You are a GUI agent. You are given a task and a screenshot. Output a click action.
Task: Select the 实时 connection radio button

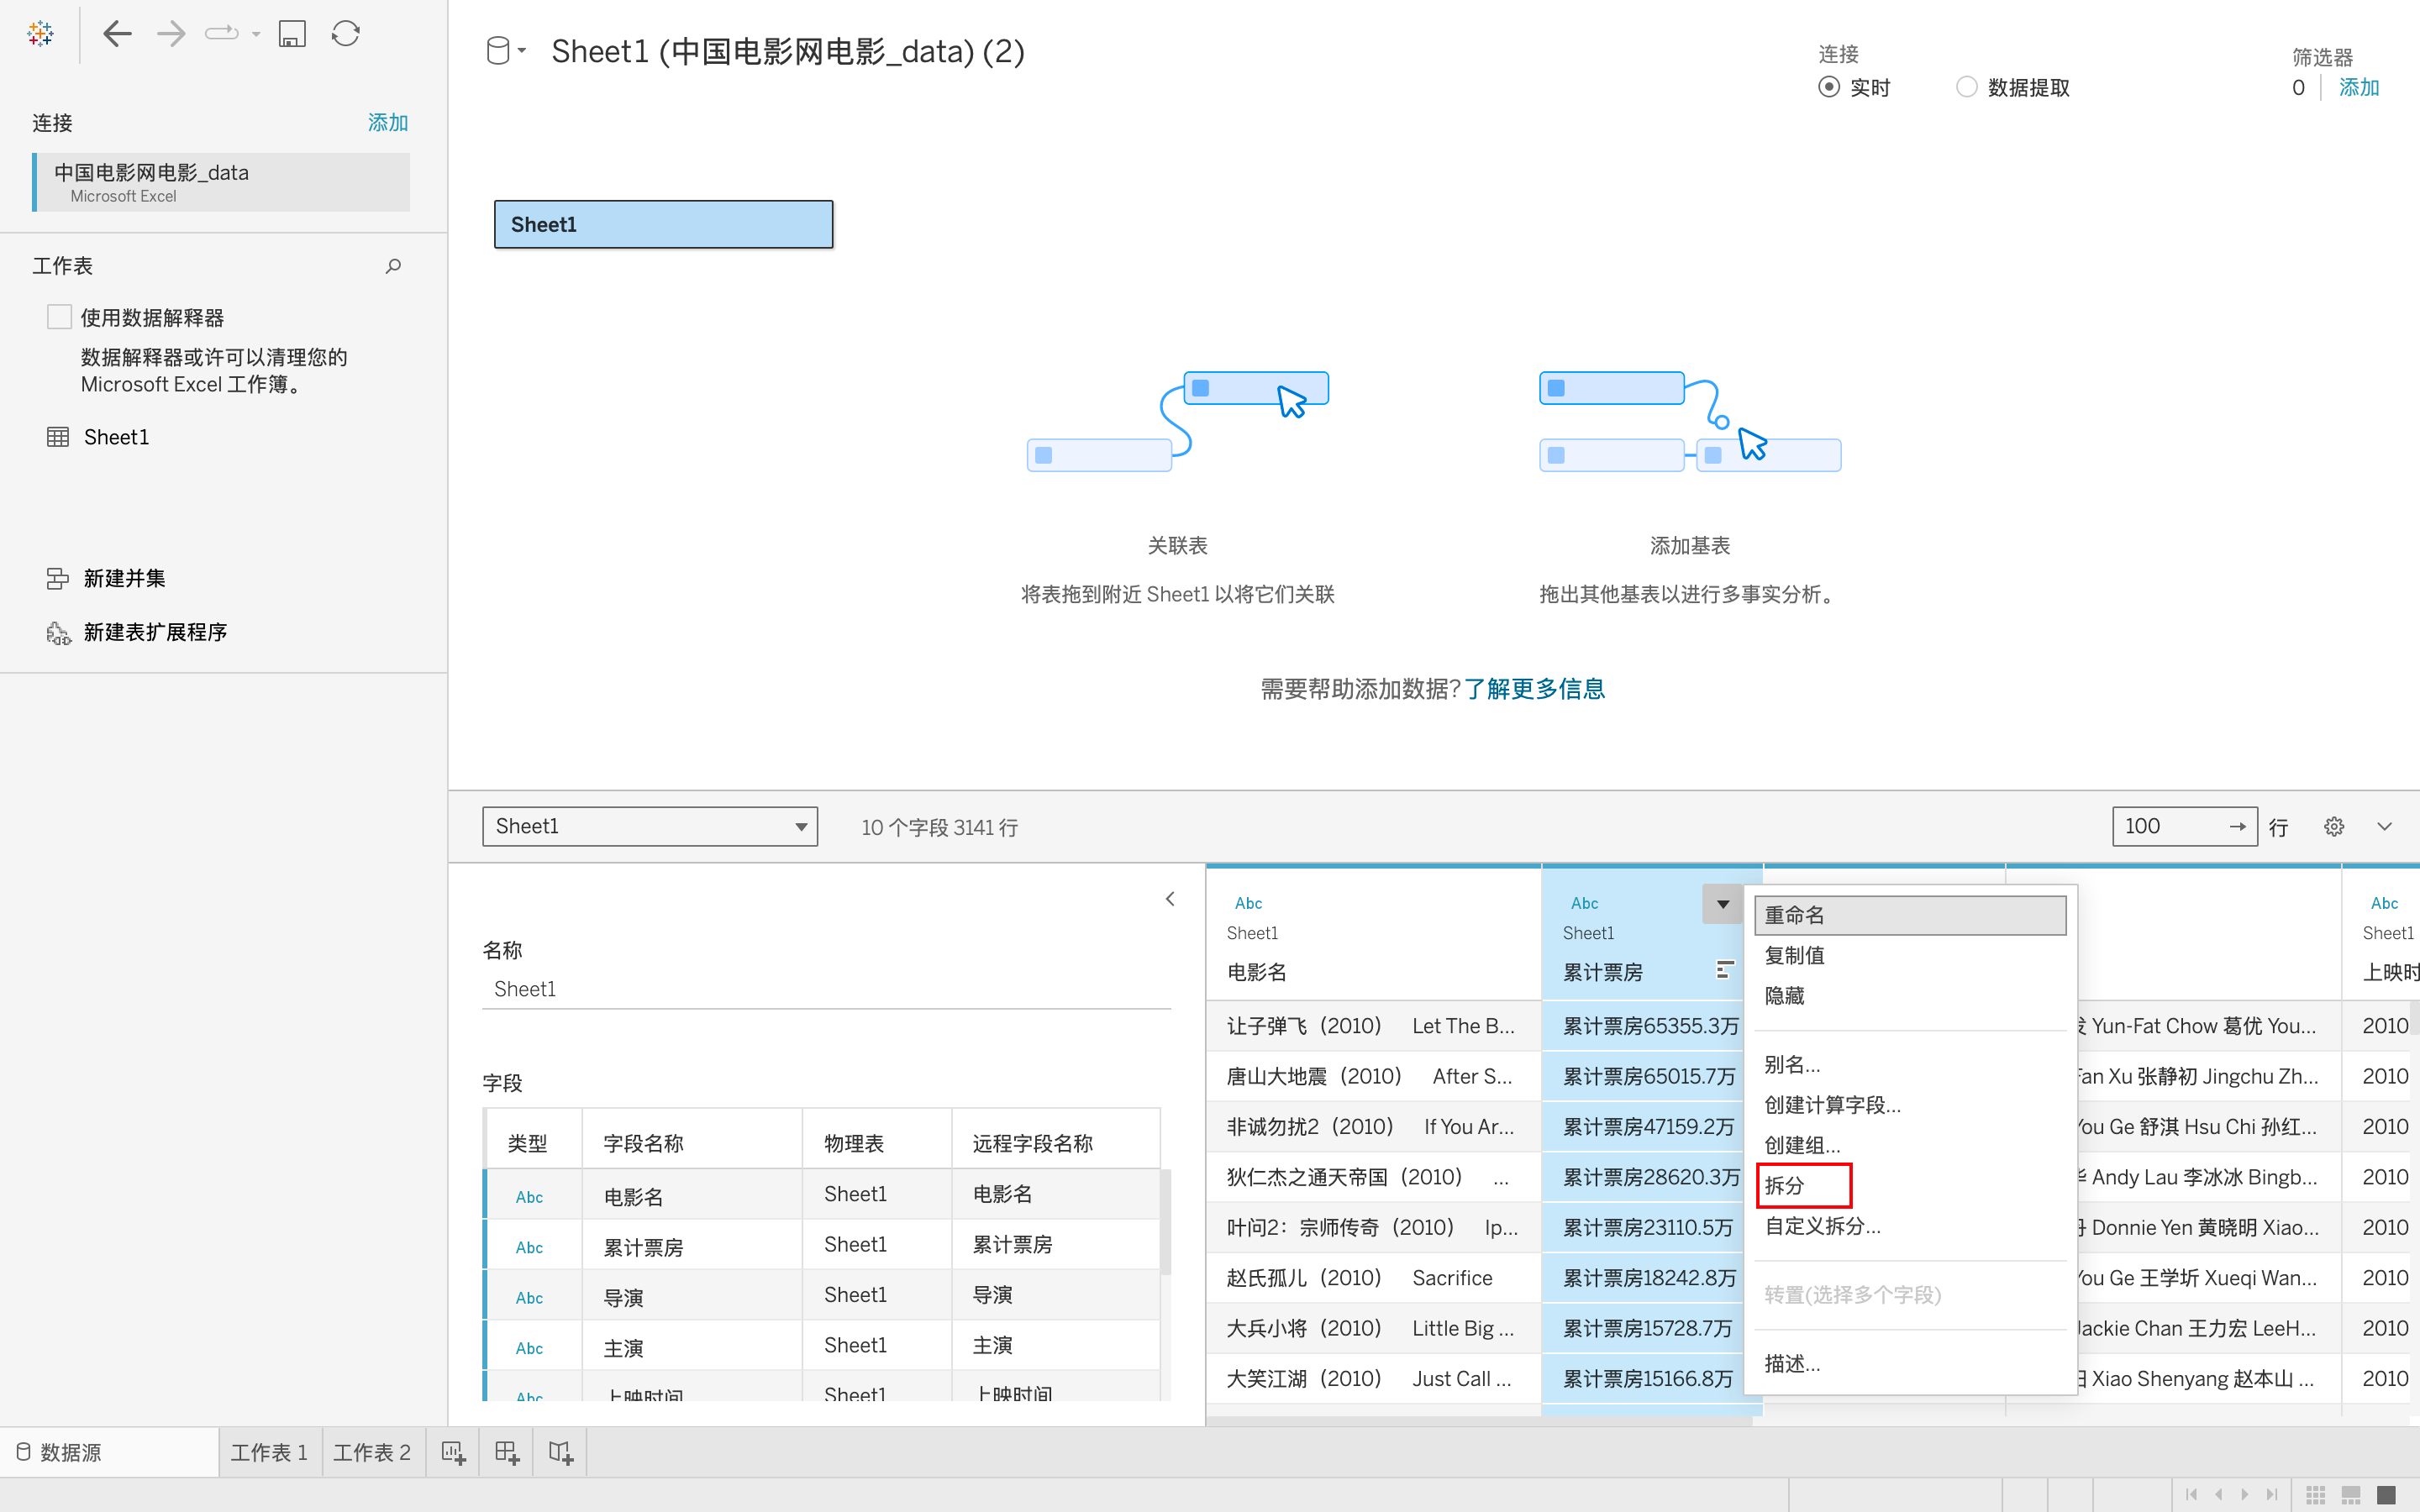pyautogui.click(x=1828, y=87)
